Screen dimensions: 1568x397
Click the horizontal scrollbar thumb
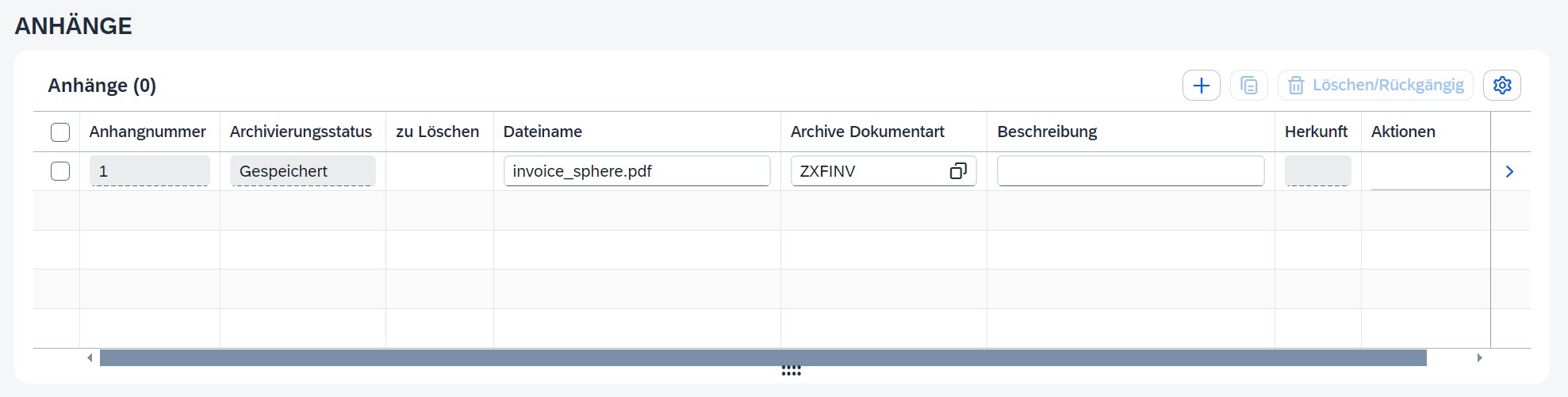761,358
